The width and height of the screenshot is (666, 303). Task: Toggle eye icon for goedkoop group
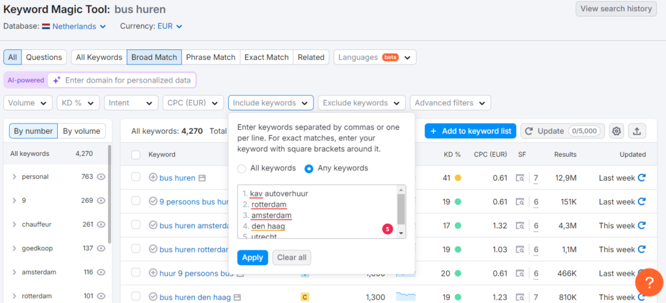pyautogui.click(x=101, y=248)
